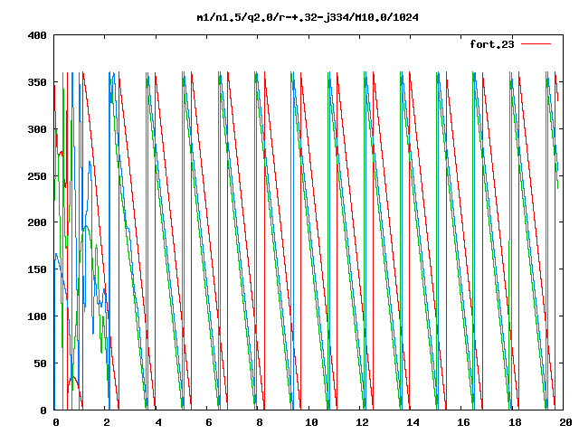Select the fort.23 legend label
The height and width of the screenshot is (434, 579).
[492, 44]
